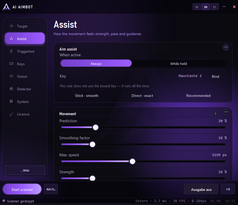
Task: Switch aim assist to While held
Action: tap(178, 64)
